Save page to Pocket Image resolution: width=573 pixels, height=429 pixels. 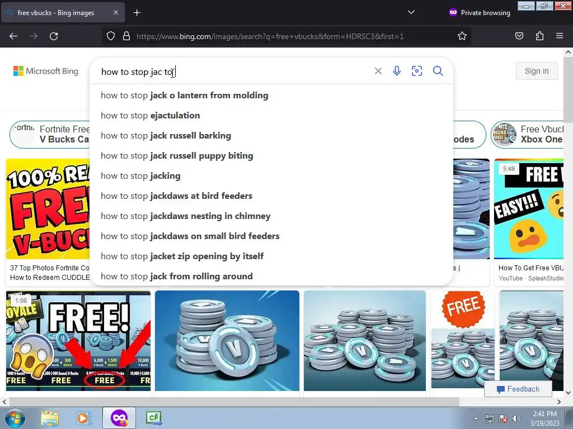(519, 36)
